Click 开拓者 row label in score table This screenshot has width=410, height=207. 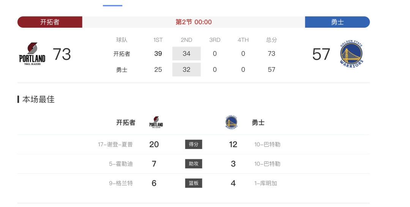coord(121,54)
